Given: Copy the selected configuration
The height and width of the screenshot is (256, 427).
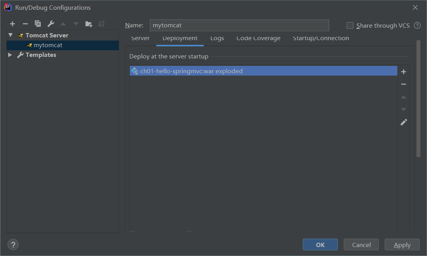Looking at the screenshot, I should [x=38, y=24].
